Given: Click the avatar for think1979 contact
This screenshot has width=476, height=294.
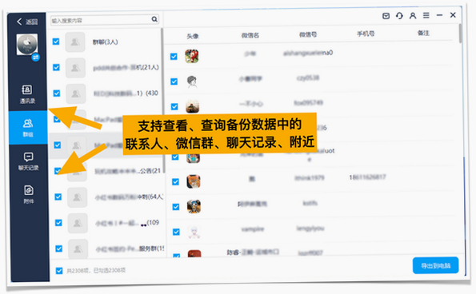Looking at the screenshot, I should pos(194,181).
